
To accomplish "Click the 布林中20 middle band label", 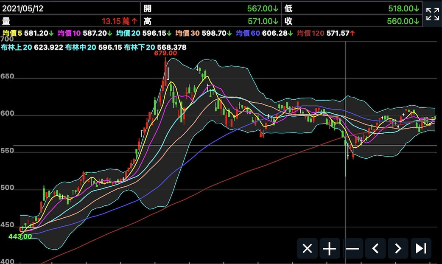I will 81,48.
